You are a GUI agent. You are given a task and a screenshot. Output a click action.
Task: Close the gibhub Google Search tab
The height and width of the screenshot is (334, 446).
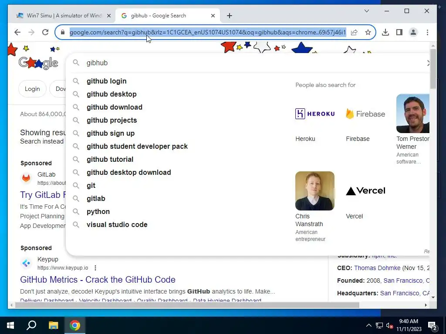click(x=213, y=16)
